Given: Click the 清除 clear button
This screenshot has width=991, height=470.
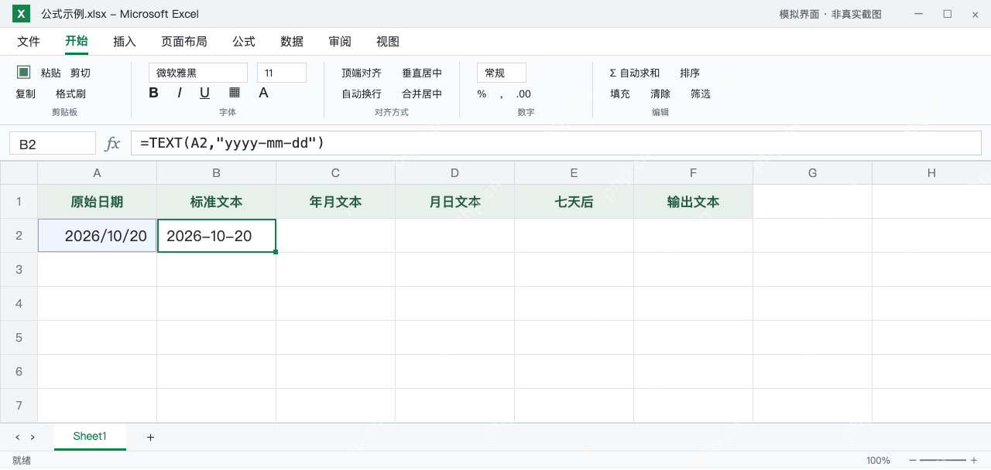Looking at the screenshot, I should pos(660,94).
